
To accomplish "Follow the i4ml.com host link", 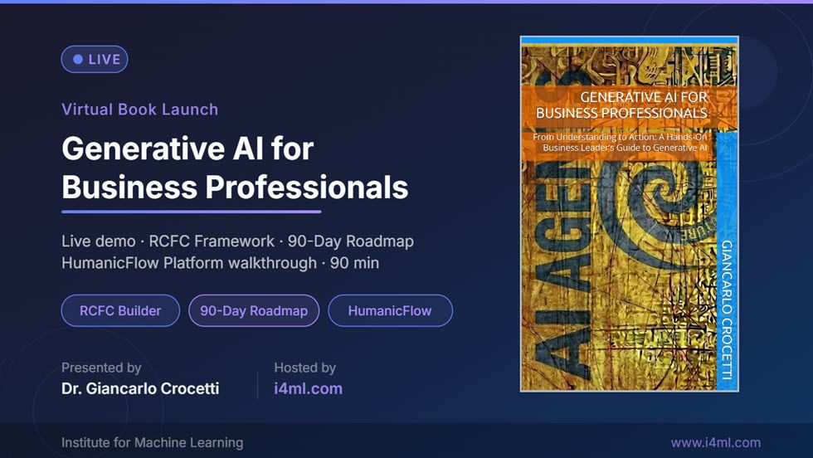I will 308,388.
